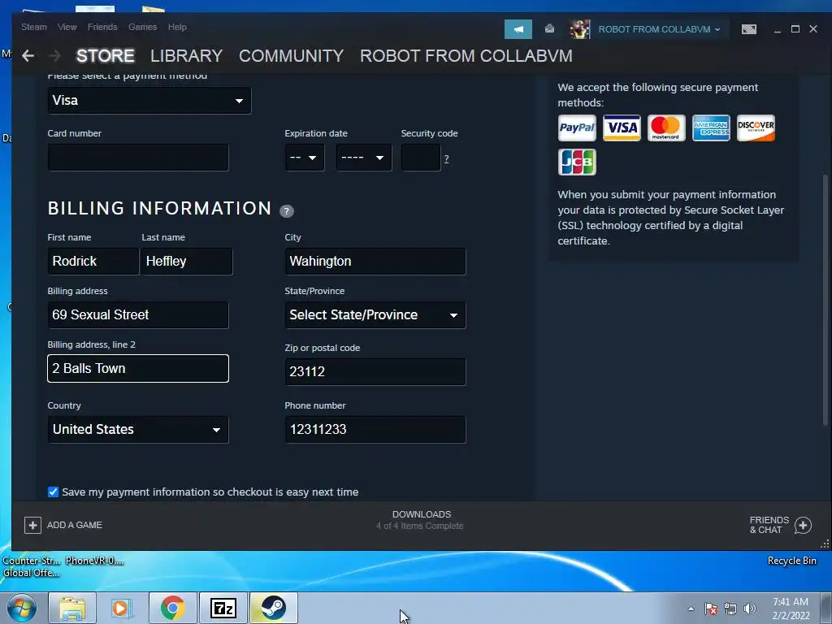Open Friends & Chat bubble icon

point(803,526)
